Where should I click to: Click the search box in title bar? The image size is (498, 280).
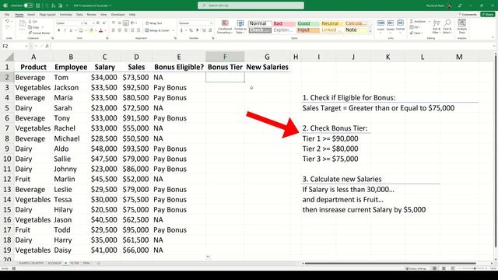click(251, 5)
